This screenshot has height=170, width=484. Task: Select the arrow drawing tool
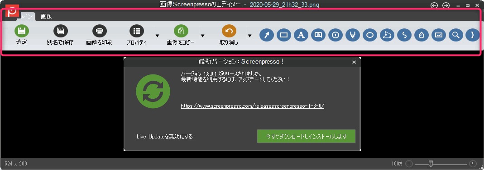coord(267,35)
